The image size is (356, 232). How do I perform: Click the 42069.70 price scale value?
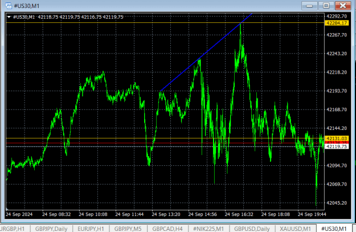tap(337, 184)
